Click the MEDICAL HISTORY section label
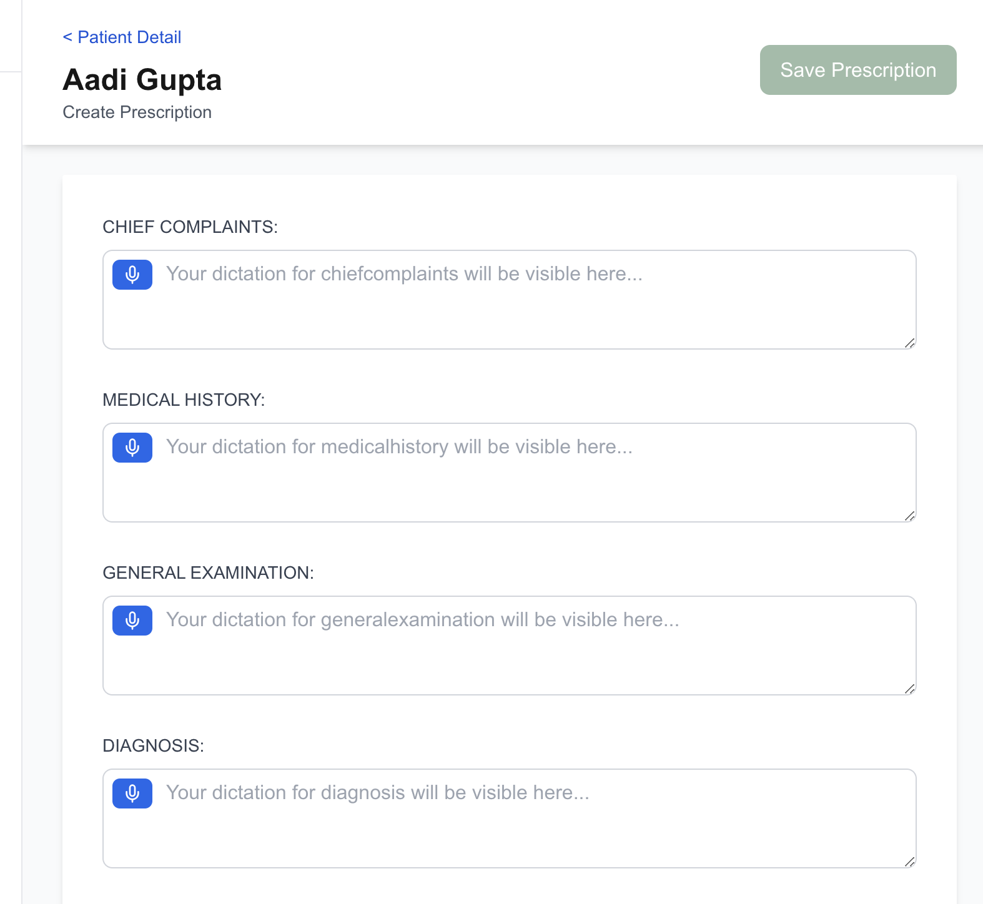This screenshot has height=904, width=983. [x=184, y=400]
